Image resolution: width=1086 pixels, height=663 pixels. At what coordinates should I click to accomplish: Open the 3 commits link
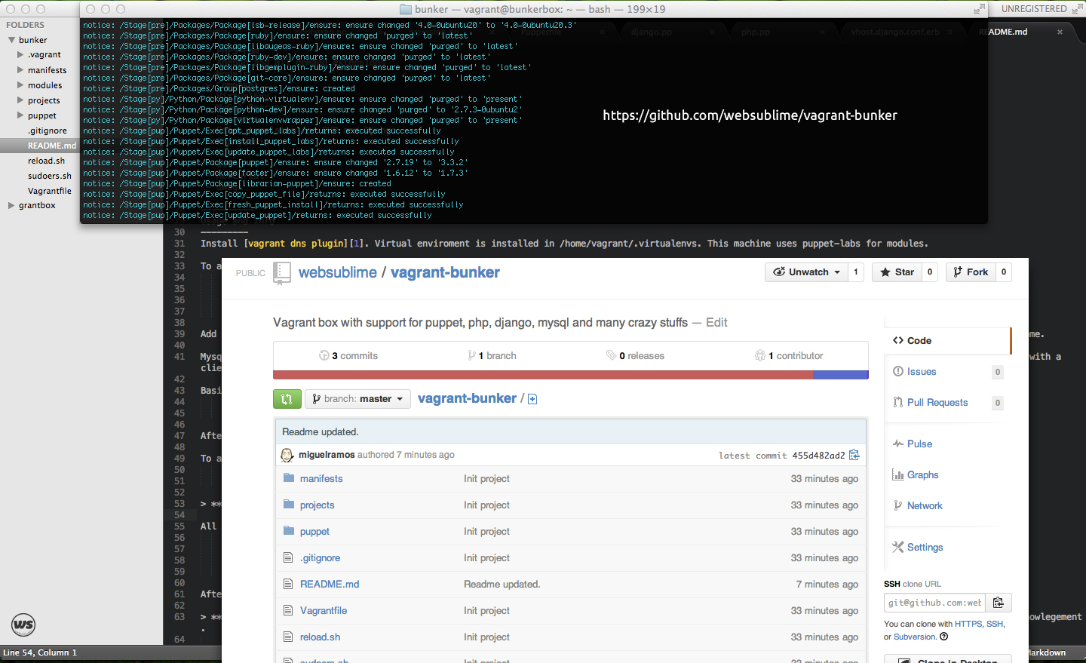(348, 356)
